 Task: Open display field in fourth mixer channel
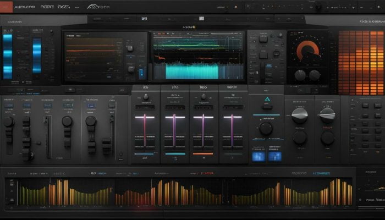click(233, 107)
